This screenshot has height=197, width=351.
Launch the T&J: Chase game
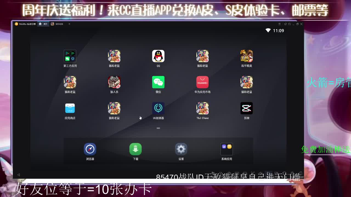click(202, 108)
